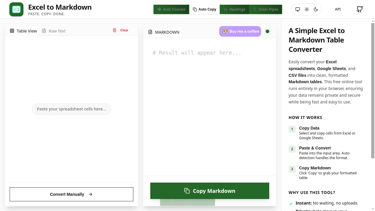This screenshot has height=211, width=375.
Task: Click the spreadsheet paste input area
Action: (71, 109)
